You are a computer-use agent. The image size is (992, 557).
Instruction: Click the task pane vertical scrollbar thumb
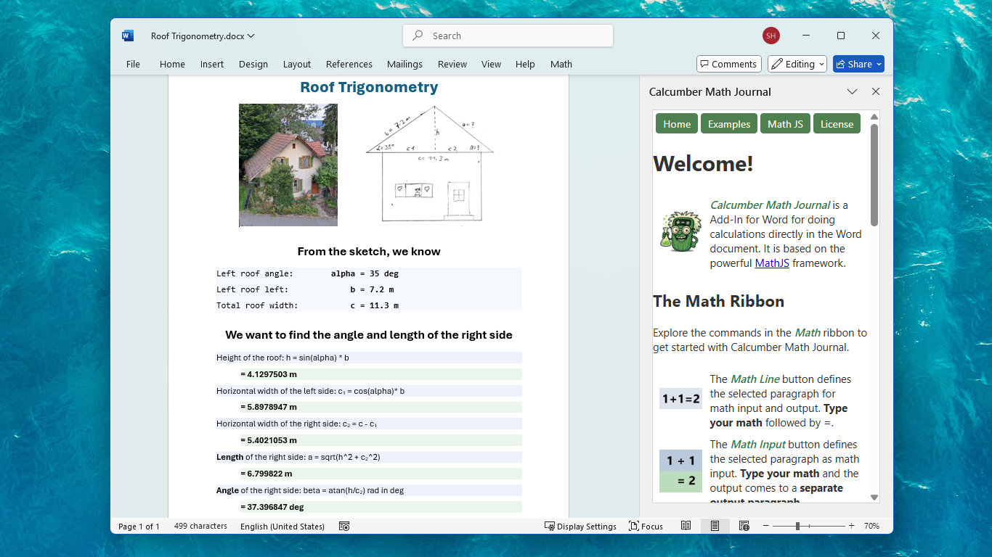(x=874, y=174)
